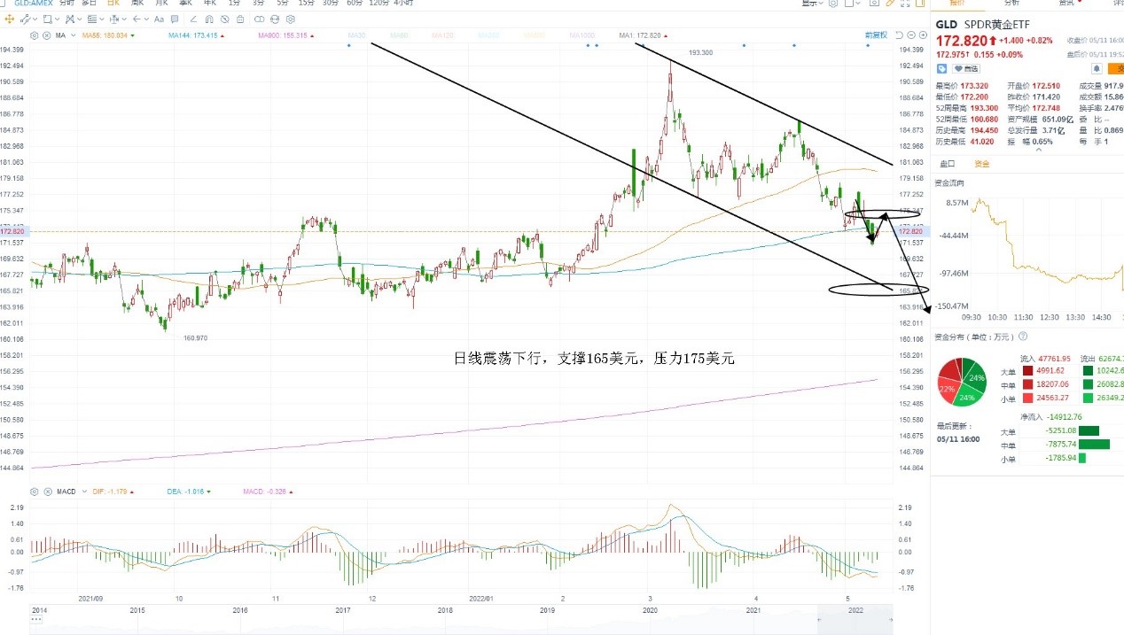
Task: Open the pitchfork pattern drawing tool
Action: pyautogui.click(x=69, y=19)
